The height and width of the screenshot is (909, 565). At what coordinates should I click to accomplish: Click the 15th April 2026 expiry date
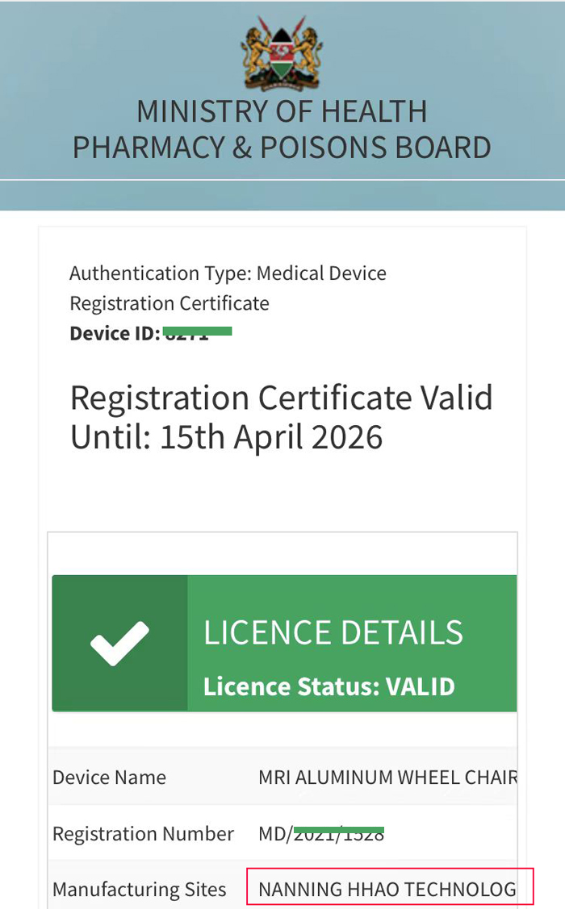pyautogui.click(x=271, y=437)
